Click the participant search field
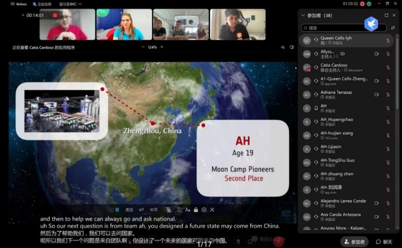Viewport: 402px width, 248px height. coord(344,28)
